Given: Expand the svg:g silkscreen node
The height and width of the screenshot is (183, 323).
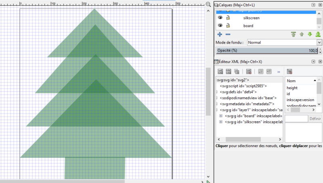Looking at the screenshot, I should coord(221,122).
